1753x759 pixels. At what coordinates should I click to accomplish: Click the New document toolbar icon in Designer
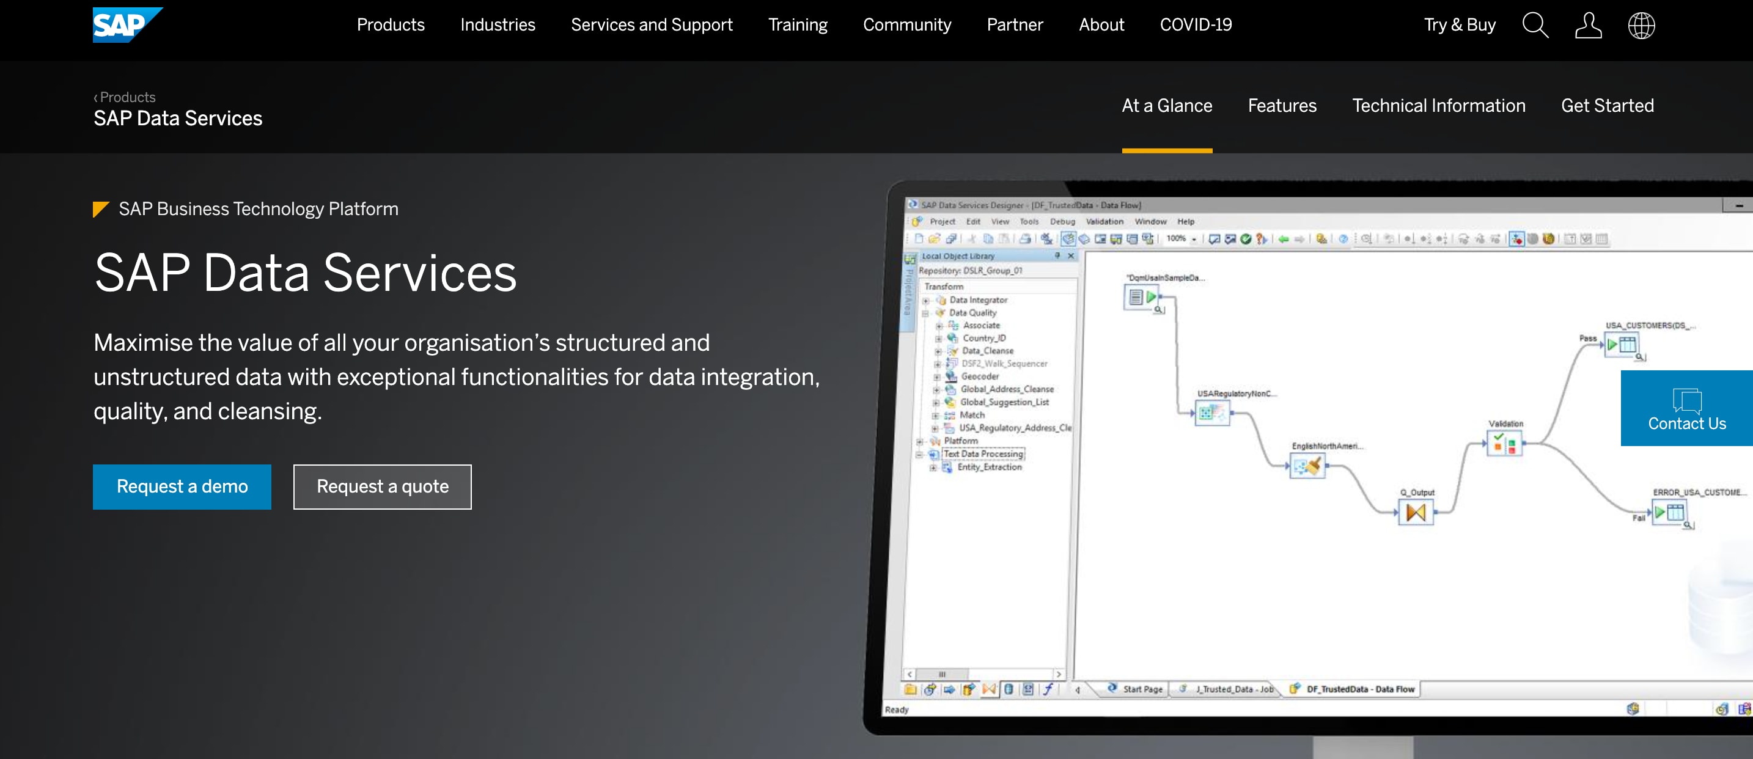[919, 239]
